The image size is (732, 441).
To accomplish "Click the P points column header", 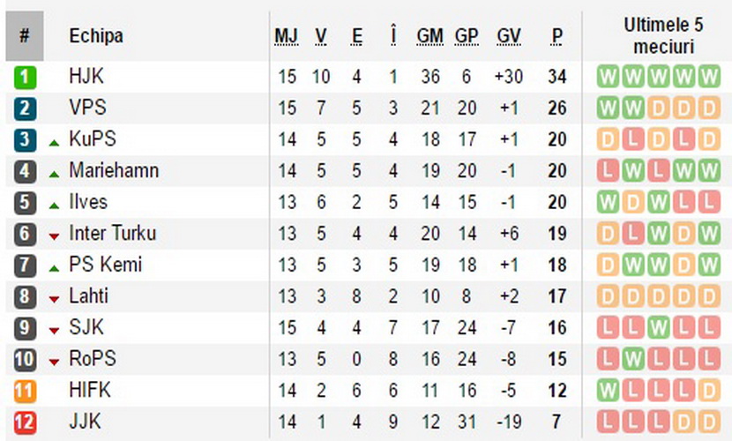I will 556,36.
